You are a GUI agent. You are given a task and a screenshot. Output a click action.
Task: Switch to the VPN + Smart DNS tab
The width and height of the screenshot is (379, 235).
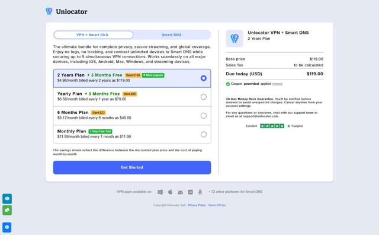(x=94, y=35)
